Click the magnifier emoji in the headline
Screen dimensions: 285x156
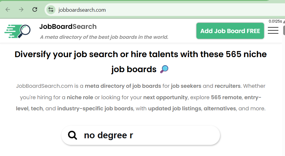(164, 69)
